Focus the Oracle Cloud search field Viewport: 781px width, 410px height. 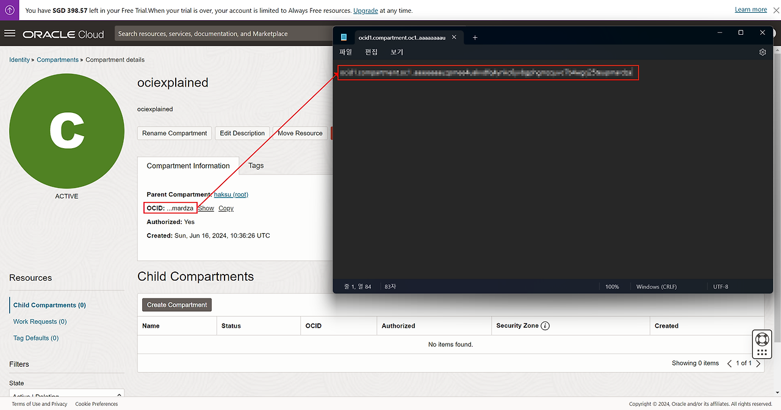click(223, 34)
